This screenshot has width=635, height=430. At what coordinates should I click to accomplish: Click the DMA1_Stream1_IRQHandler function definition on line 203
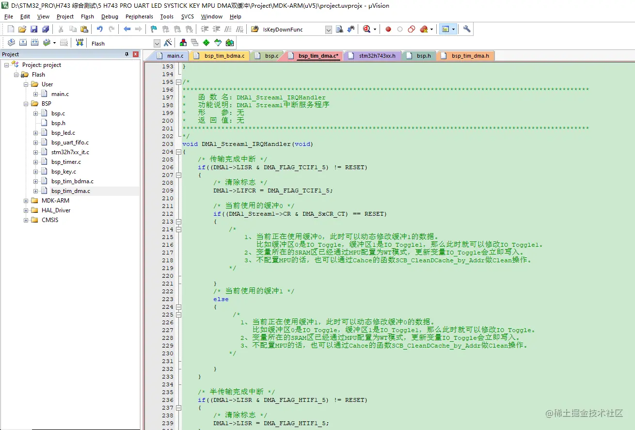coord(246,144)
